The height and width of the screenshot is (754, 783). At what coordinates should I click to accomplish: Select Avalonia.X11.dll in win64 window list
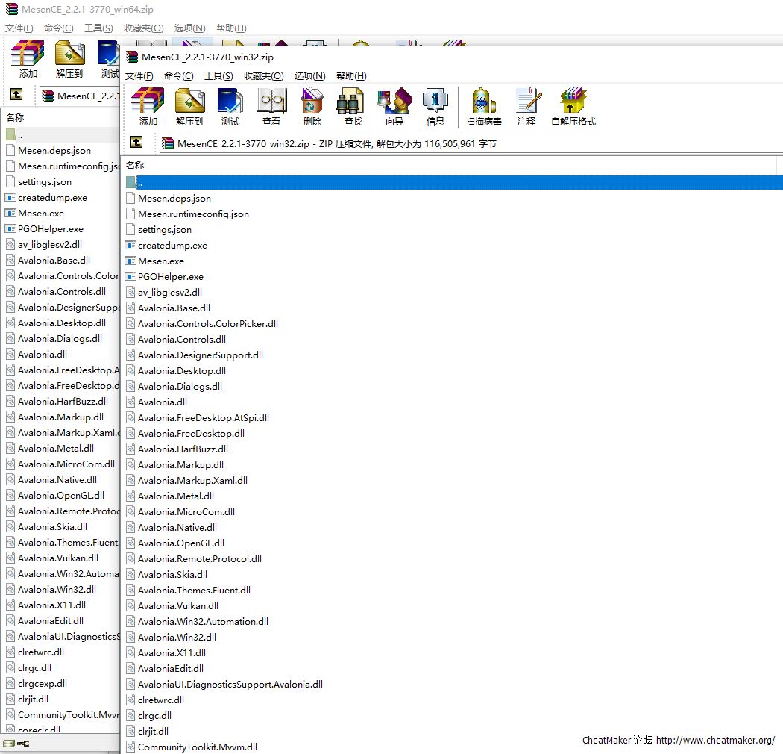pos(51,605)
